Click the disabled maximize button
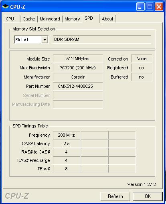Viewport: 166px width, 204px height. (x=150, y=6)
